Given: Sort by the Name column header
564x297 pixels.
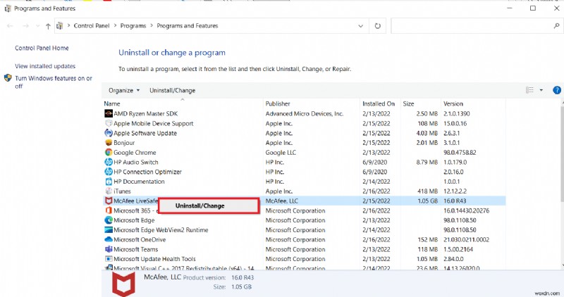Looking at the screenshot, I should pos(183,103).
